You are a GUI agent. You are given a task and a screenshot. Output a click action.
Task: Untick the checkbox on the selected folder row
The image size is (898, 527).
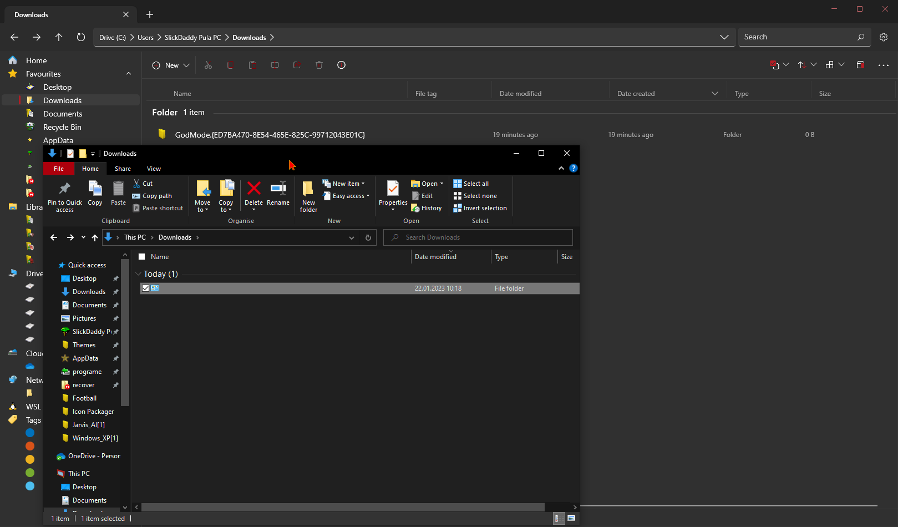[145, 288]
